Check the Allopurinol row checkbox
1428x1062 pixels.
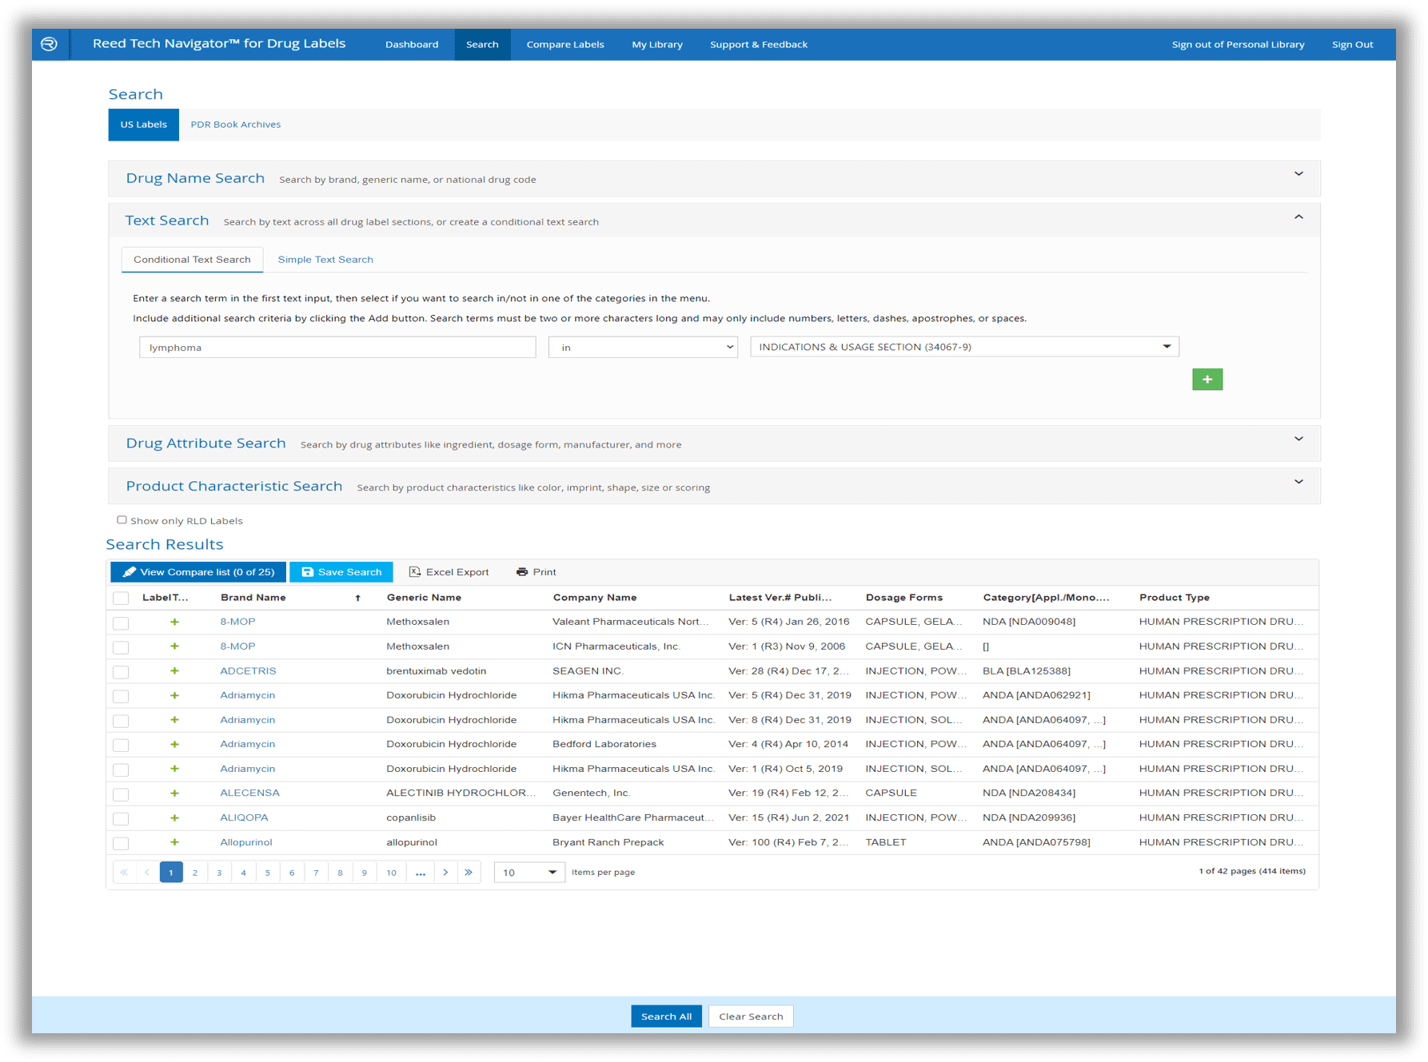click(121, 842)
